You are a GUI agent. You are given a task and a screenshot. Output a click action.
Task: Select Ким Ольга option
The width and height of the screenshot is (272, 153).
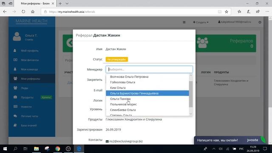pos(147,88)
